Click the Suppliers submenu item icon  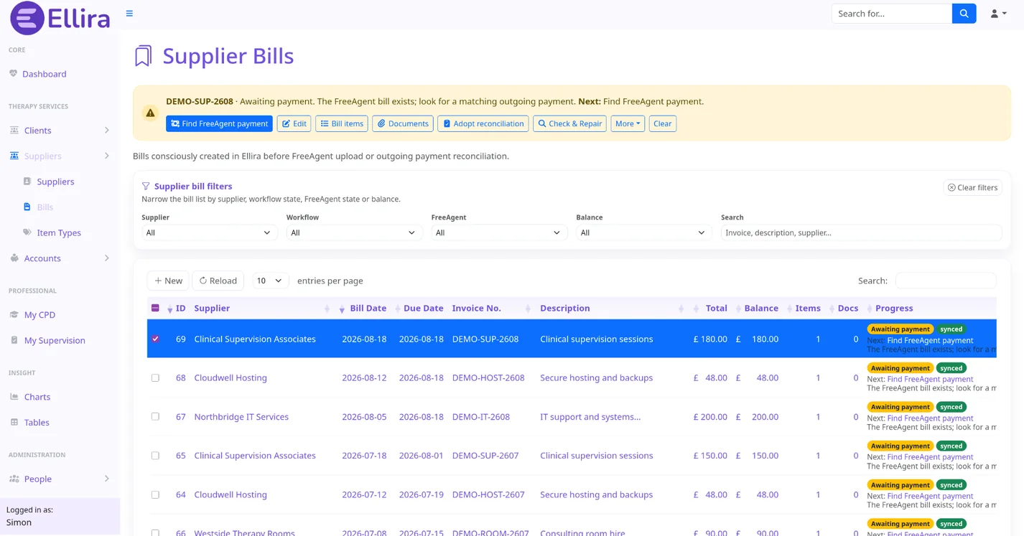27,182
